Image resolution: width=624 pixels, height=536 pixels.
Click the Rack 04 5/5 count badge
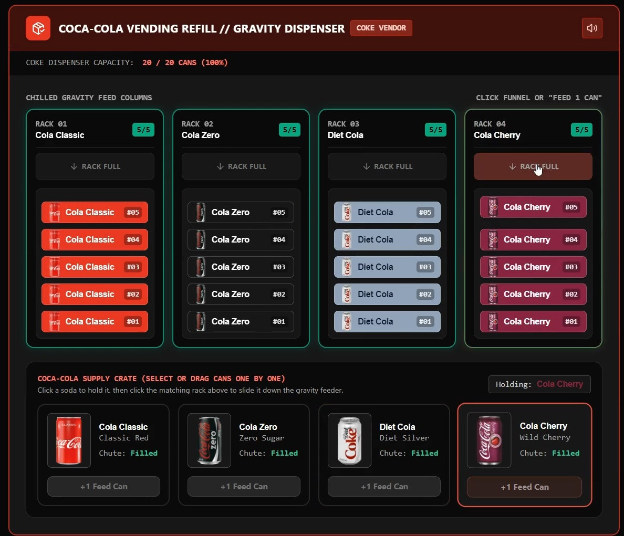[x=581, y=130]
